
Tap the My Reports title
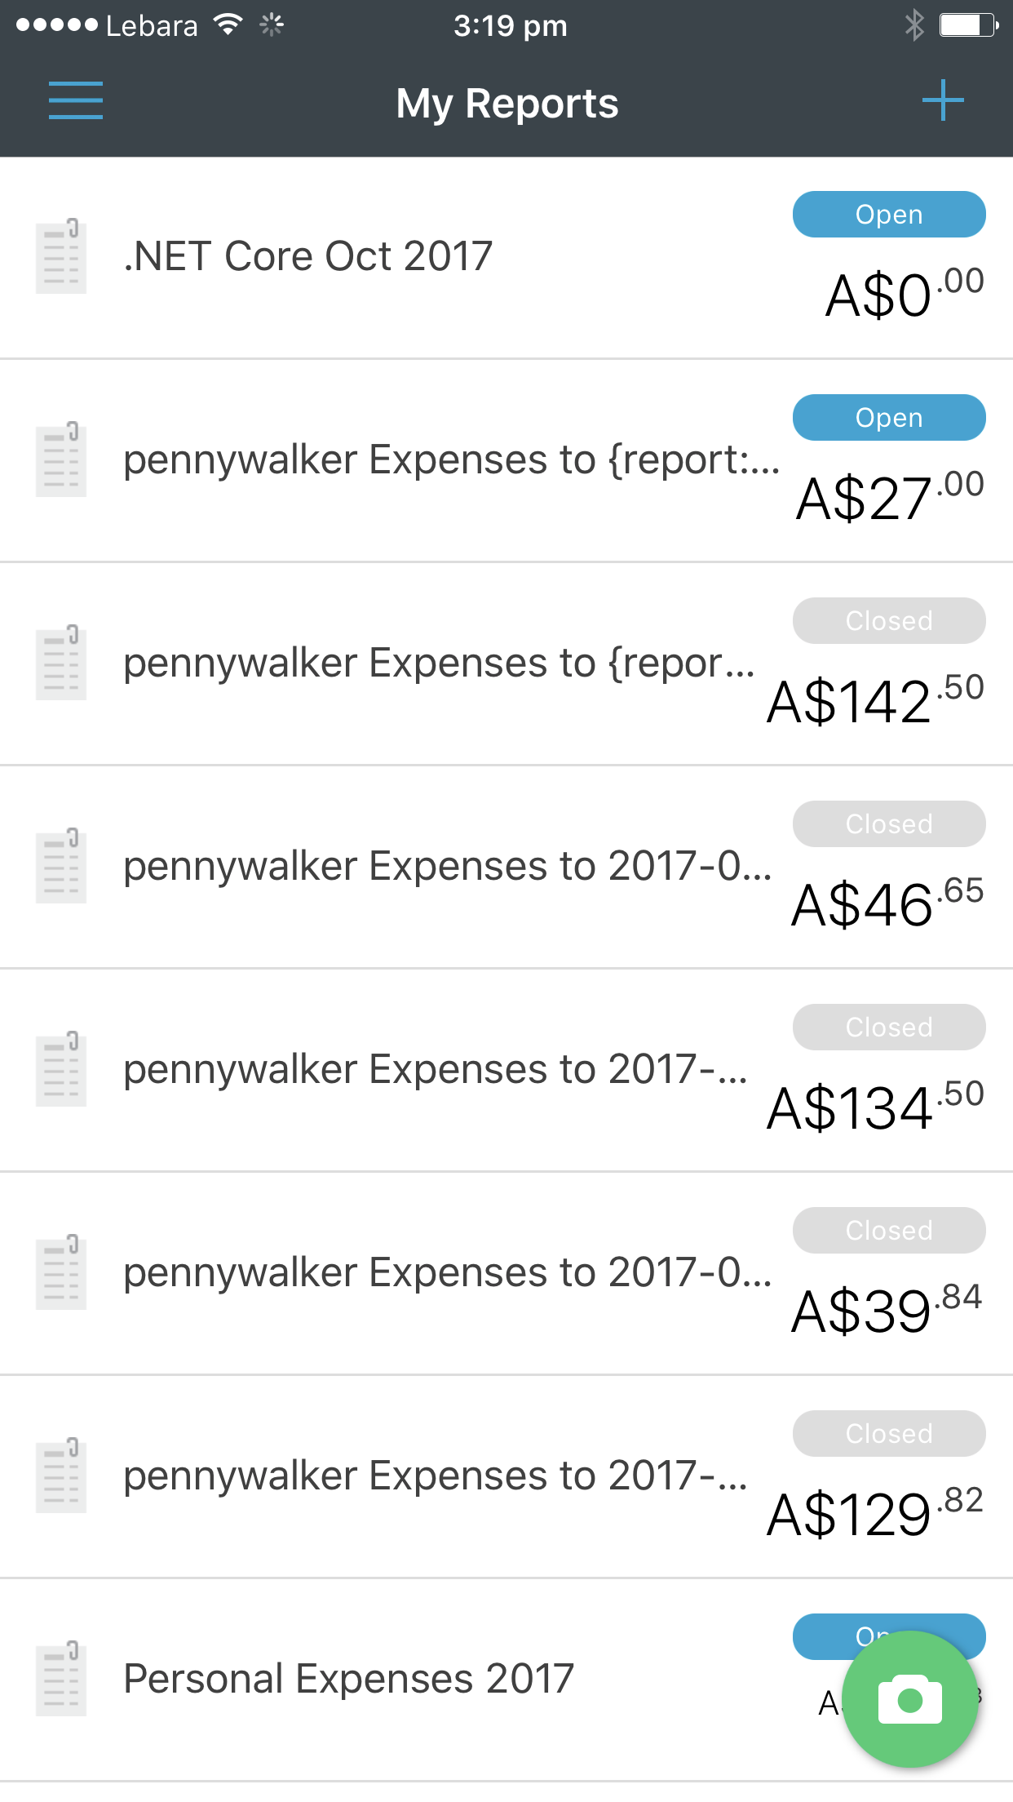[x=506, y=104]
